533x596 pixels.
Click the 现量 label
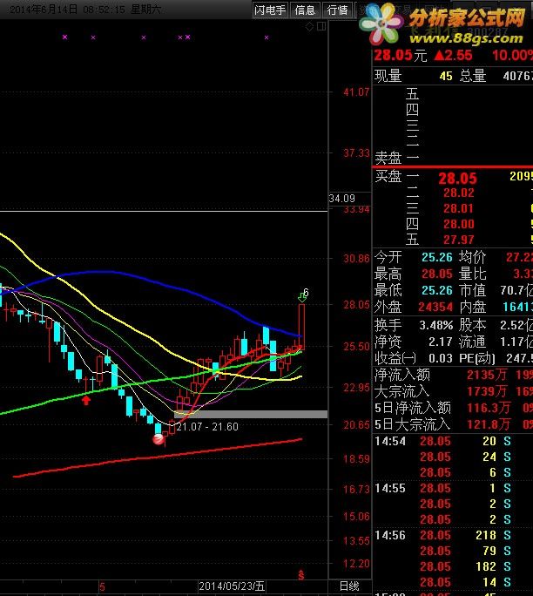pos(388,76)
